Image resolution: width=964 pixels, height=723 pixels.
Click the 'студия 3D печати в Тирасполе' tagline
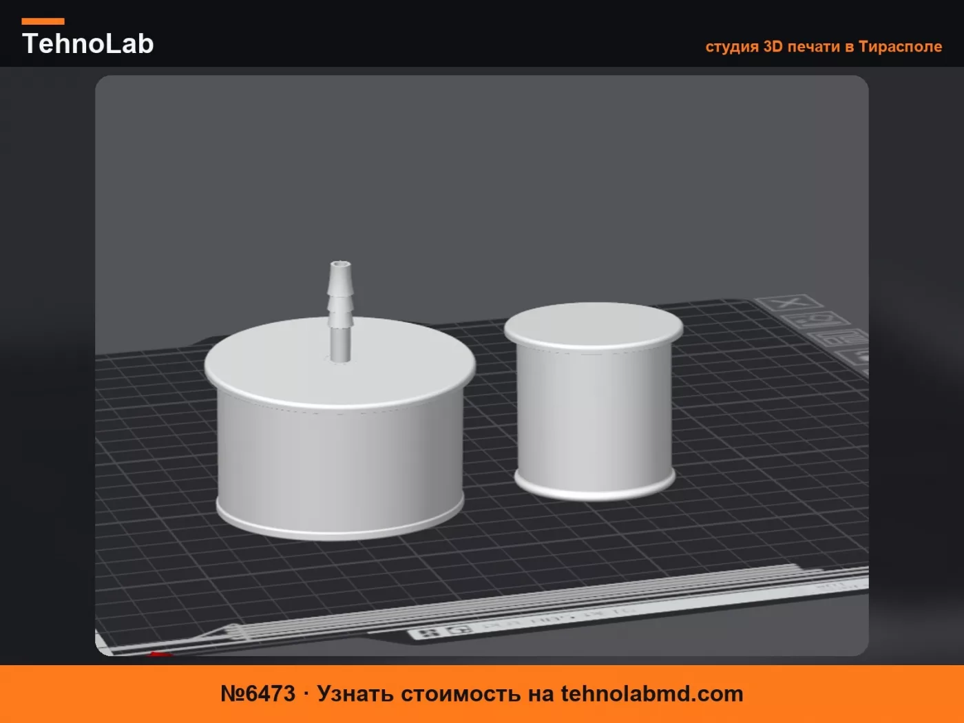824,47
